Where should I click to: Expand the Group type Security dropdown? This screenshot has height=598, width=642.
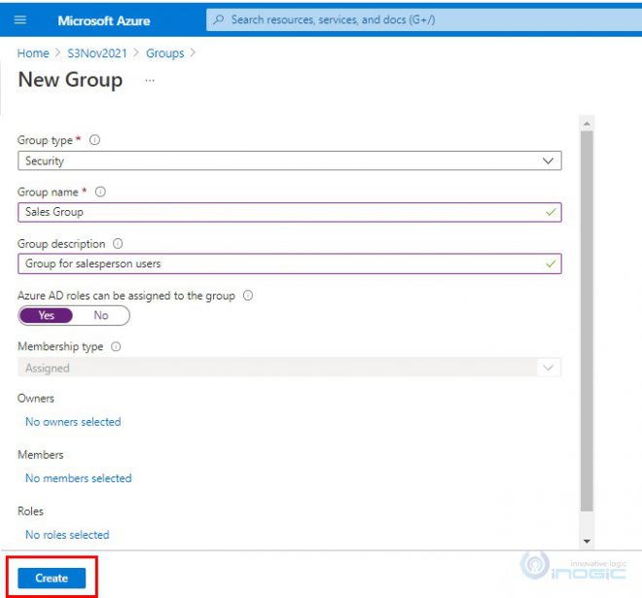pyautogui.click(x=289, y=161)
